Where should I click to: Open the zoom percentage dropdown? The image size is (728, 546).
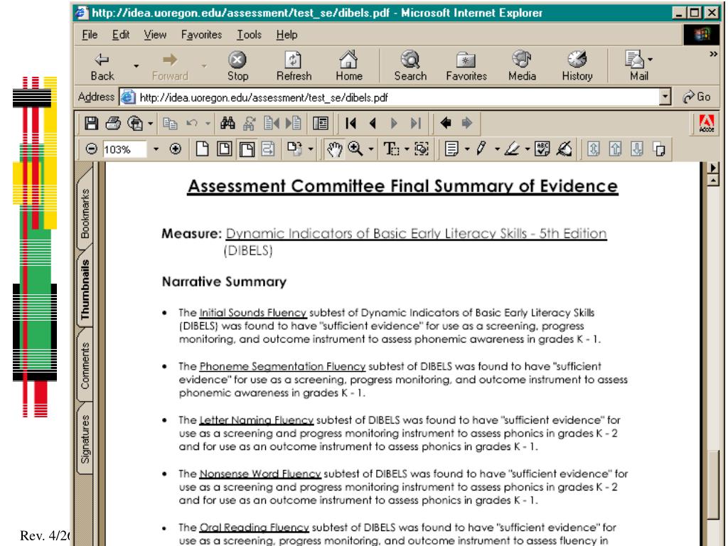click(156, 149)
